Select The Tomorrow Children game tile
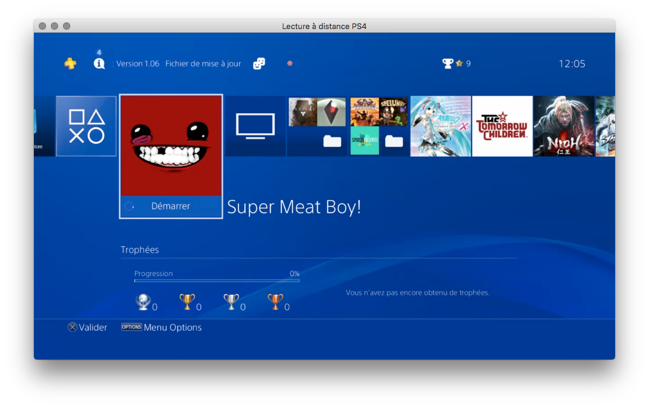This screenshot has height=408, width=649. (502, 126)
